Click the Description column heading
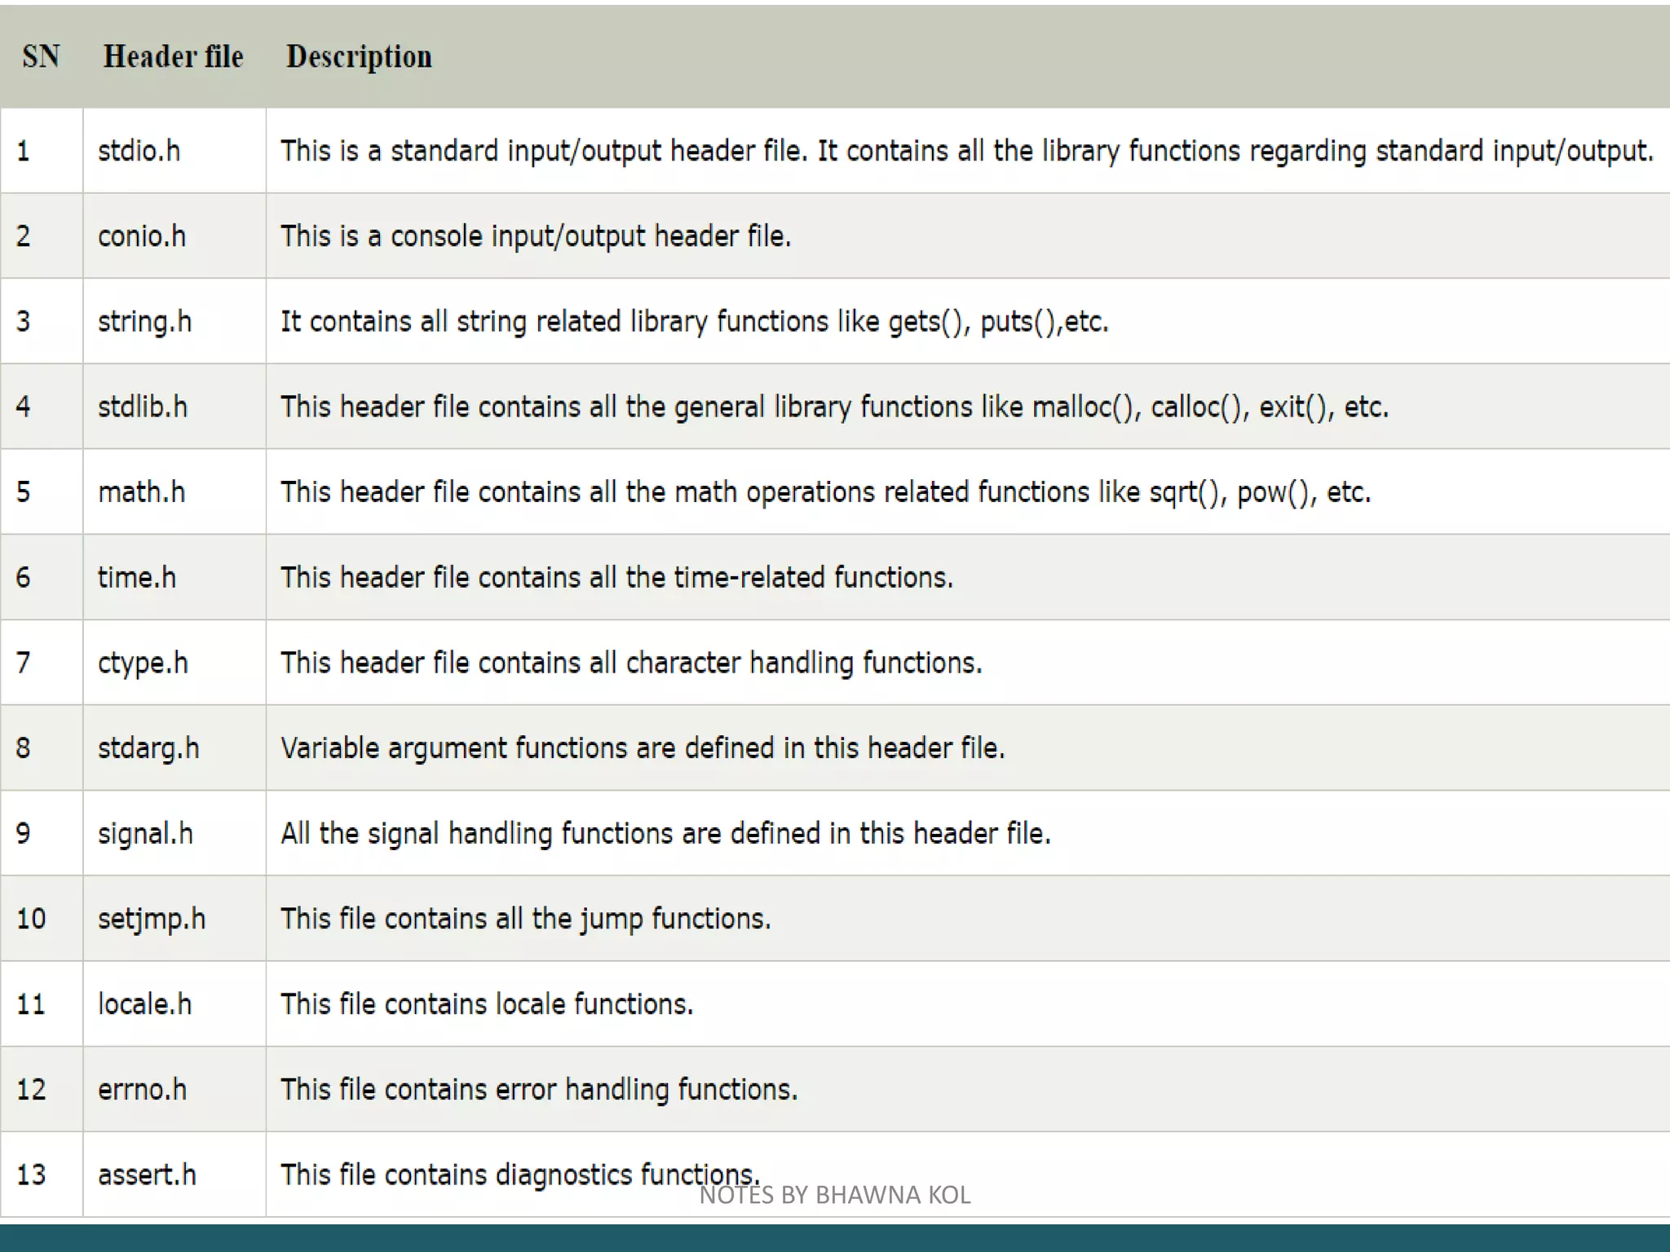This screenshot has height=1252, width=1670. click(359, 57)
